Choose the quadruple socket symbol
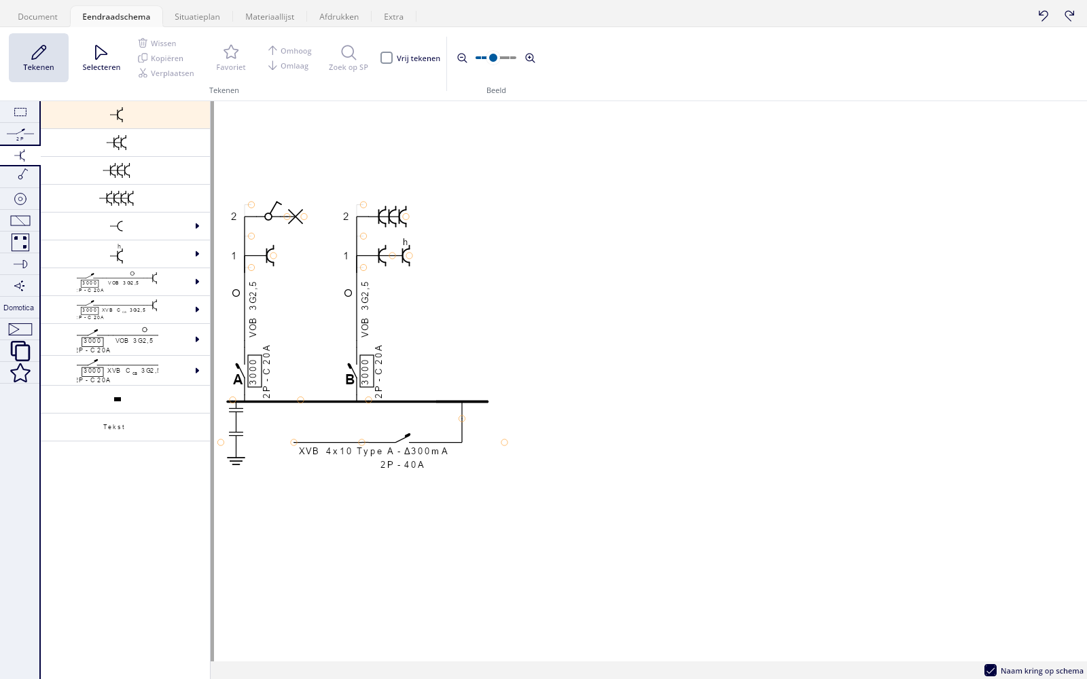The width and height of the screenshot is (1087, 679). click(x=126, y=198)
